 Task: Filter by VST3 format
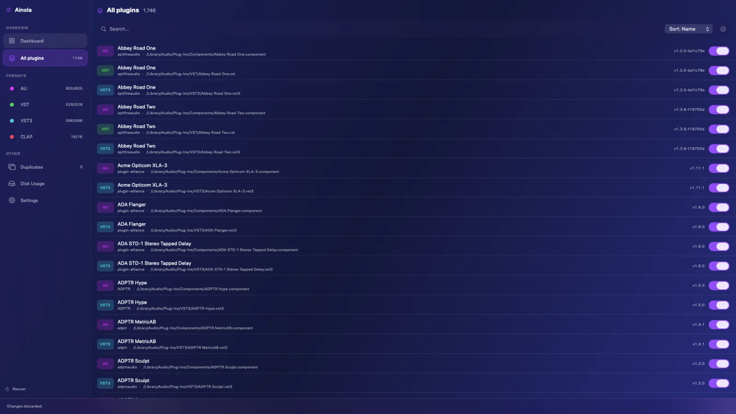click(45, 121)
